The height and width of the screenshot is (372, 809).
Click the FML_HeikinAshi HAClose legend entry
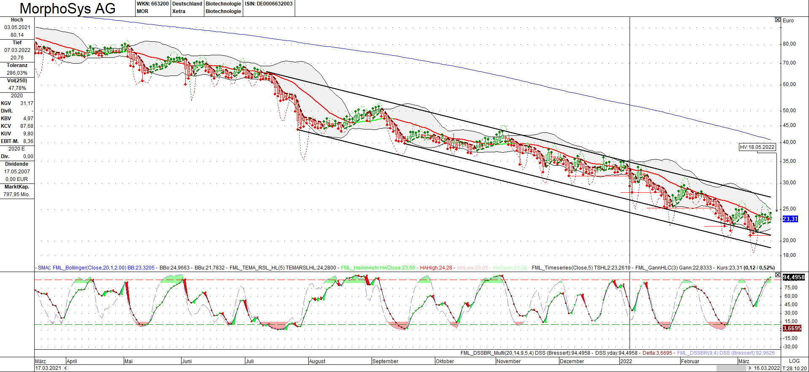point(378,268)
